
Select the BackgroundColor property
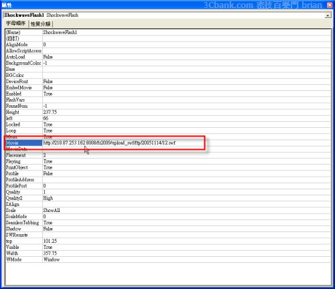click(23, 63)
